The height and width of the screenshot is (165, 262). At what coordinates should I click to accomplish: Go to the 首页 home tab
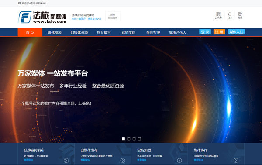(x=30, y=32)
